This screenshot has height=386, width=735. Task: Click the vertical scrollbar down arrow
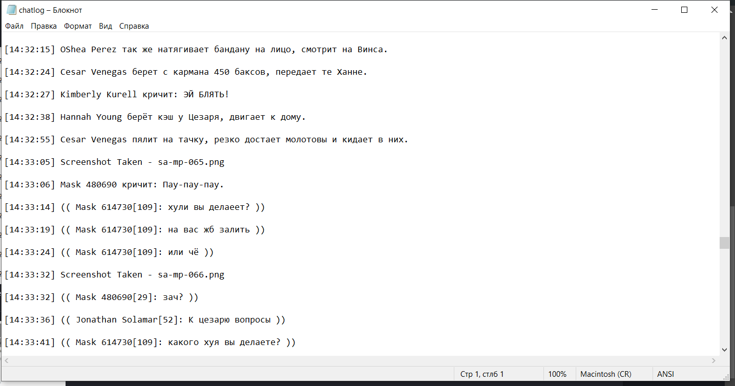pos(724,350)
